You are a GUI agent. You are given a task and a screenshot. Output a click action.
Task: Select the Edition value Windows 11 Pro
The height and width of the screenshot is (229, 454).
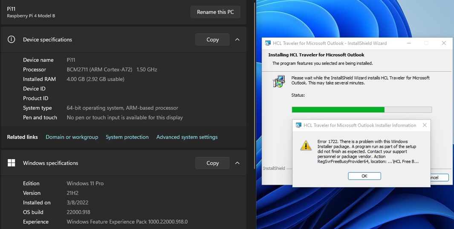[x=85, y=183]
